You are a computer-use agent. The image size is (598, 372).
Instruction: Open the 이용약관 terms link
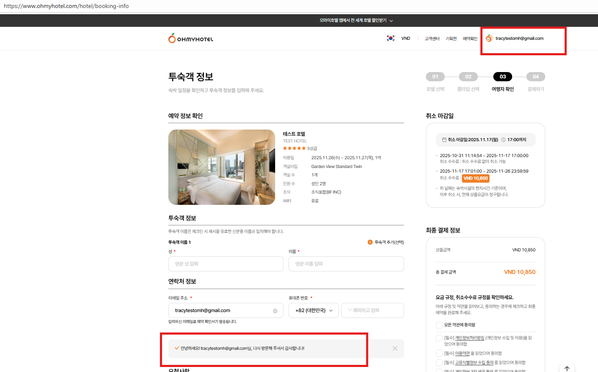462,354
